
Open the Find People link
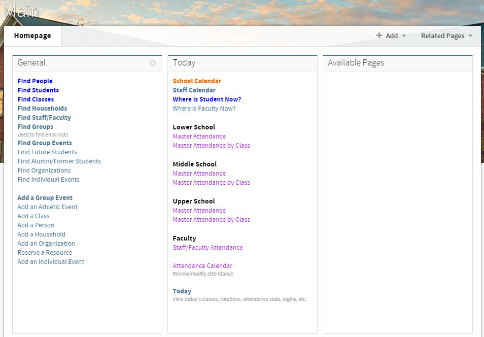pyautogui.click(x=34, y=81)
